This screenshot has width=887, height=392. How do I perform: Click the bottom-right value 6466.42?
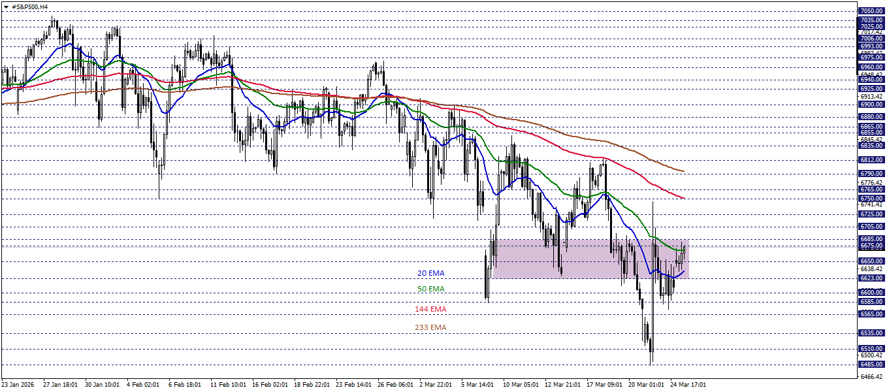(x=871, y=376)
